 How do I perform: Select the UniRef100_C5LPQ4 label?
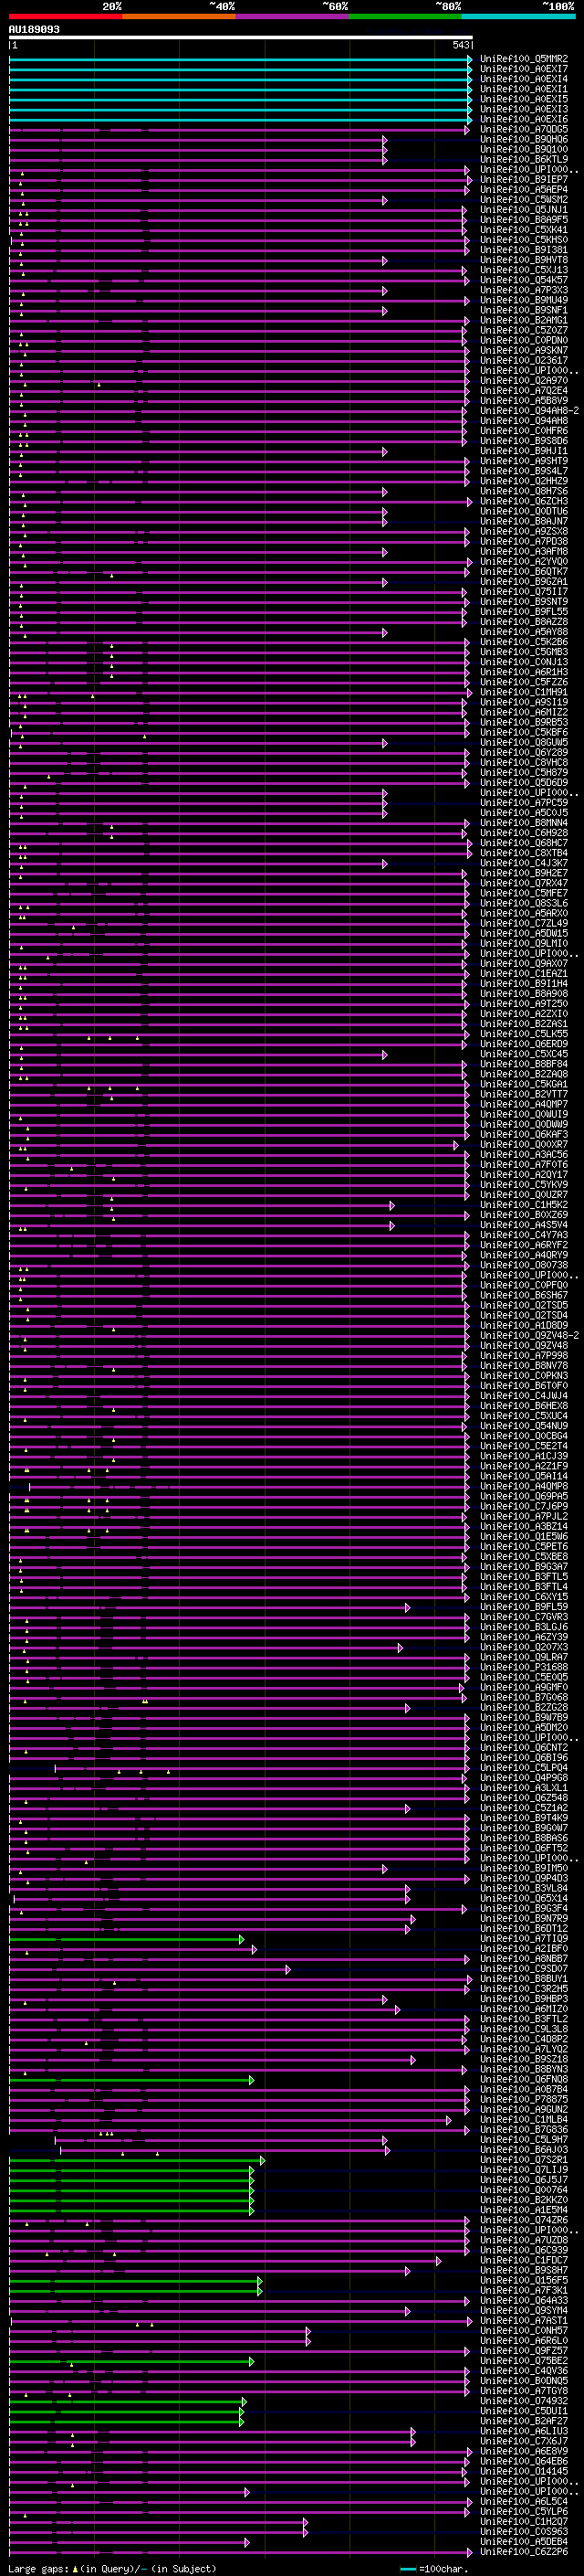(524, 1768)
